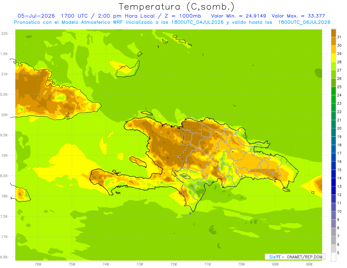Image resolution: width=347 pixels, height=268 pixels.
Task: Click "2:00 pm Hora Local" text
Action: [x=127, y=16]
